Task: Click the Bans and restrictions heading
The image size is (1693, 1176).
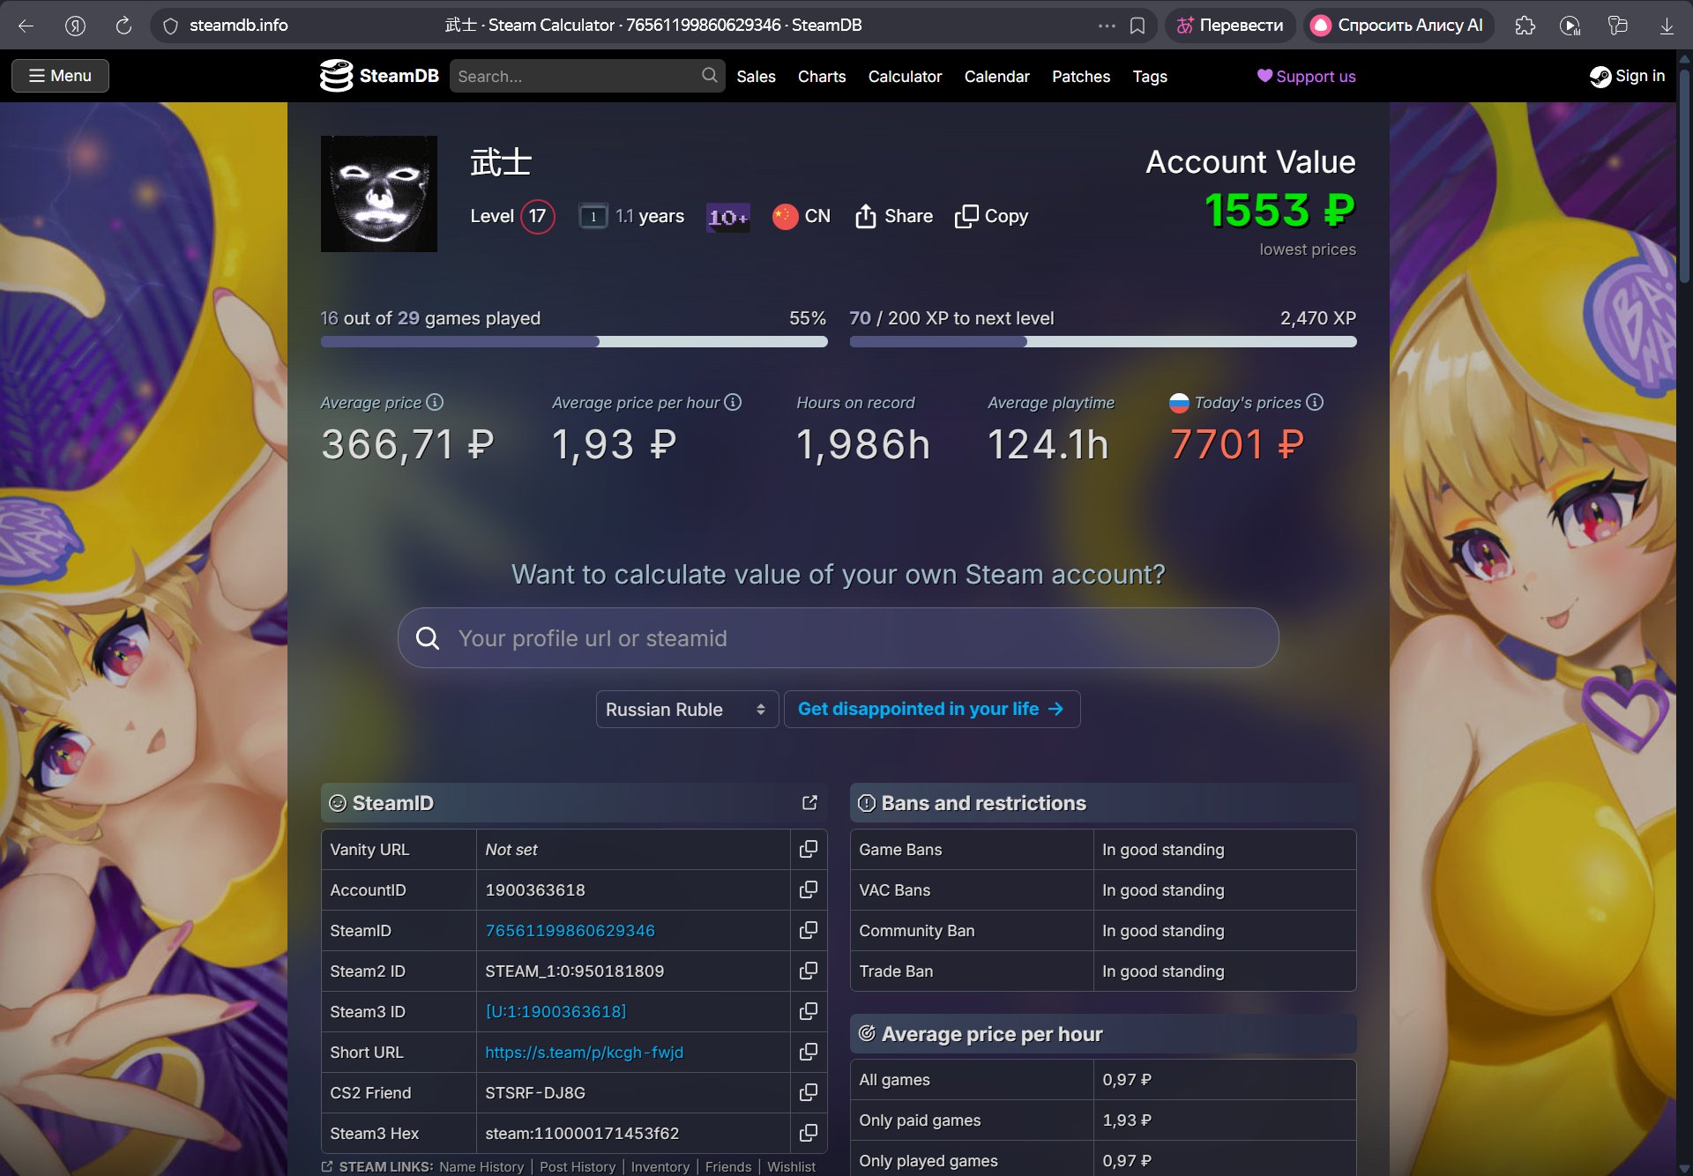Action: [984, 803]
